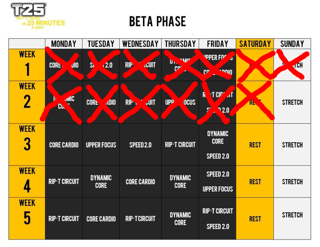The width and height of the screenshot is (320, 247).
Task: Click the Focus T25 logo
Action: 28,10
